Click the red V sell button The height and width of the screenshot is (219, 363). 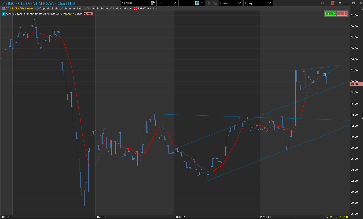[340, 14]
